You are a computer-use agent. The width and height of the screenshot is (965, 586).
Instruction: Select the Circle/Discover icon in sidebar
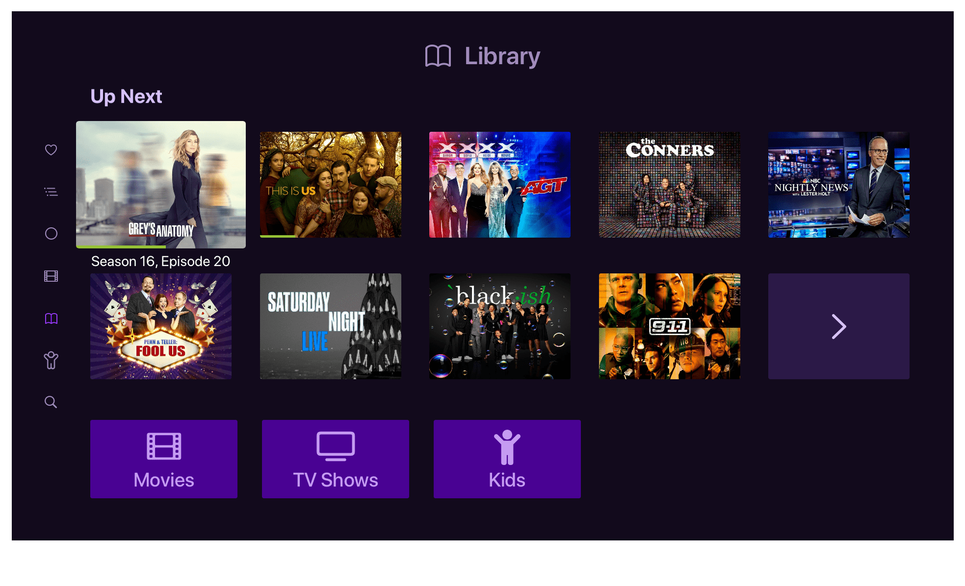[51, 233]
